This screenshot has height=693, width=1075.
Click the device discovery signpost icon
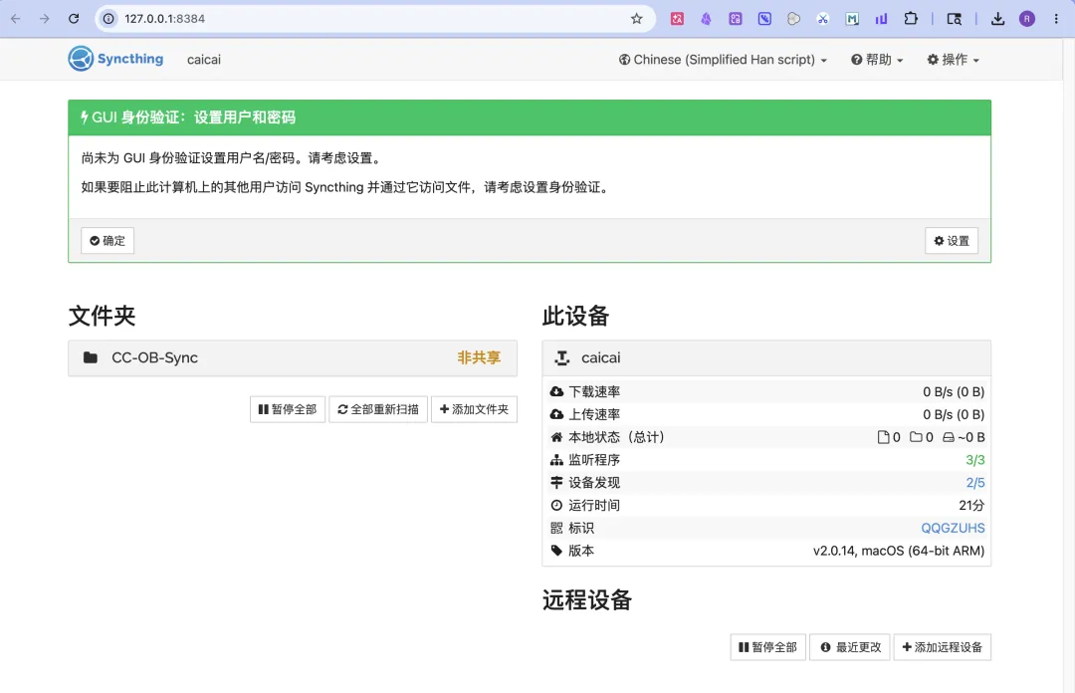point(556,482)
